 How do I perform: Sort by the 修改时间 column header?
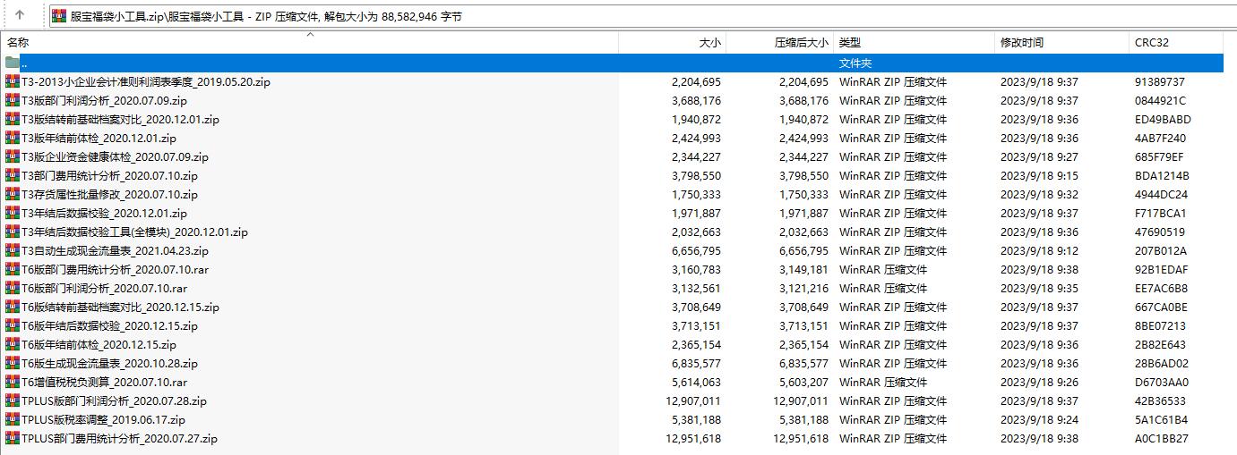click(1062, 42)
